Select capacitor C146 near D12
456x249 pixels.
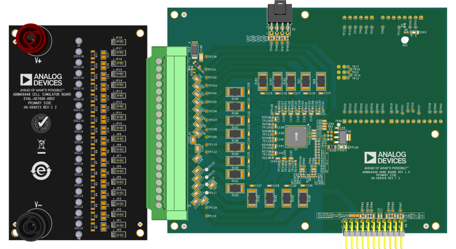[x=201, y=57]
